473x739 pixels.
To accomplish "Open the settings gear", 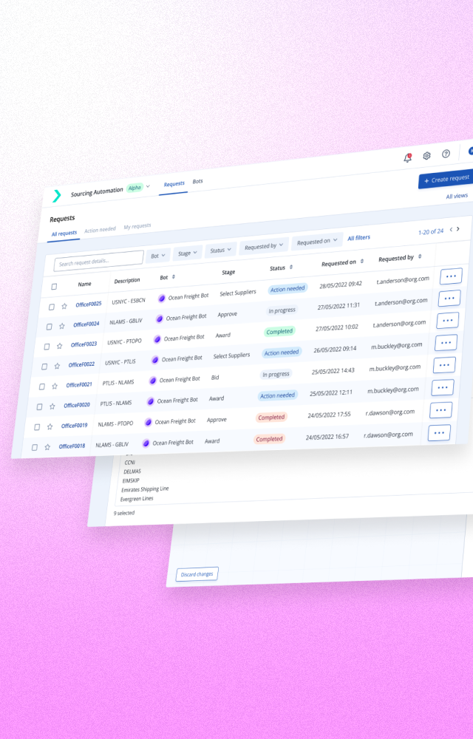I will click(x=426, y=155).
